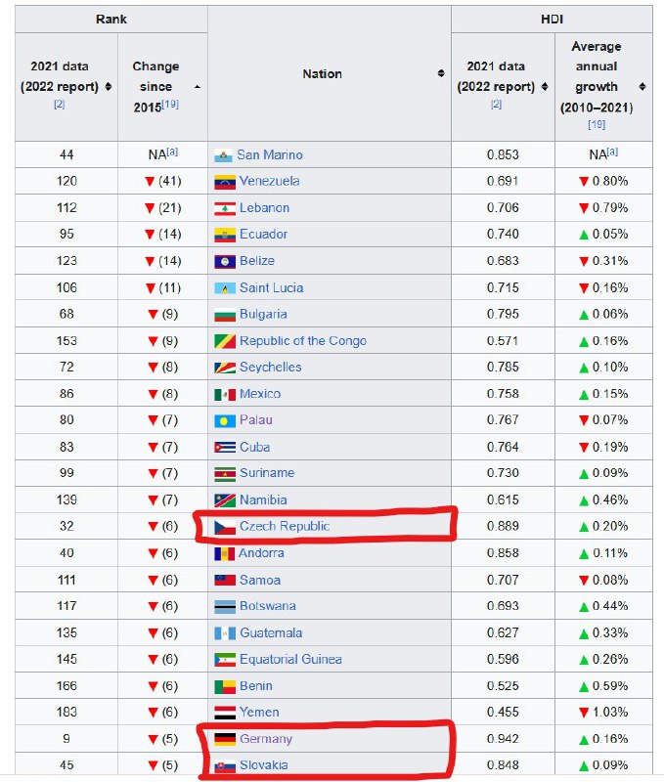Click the Mexico flag icon
Viewport: 664px width, 782px height.
(x=225, y=395)
